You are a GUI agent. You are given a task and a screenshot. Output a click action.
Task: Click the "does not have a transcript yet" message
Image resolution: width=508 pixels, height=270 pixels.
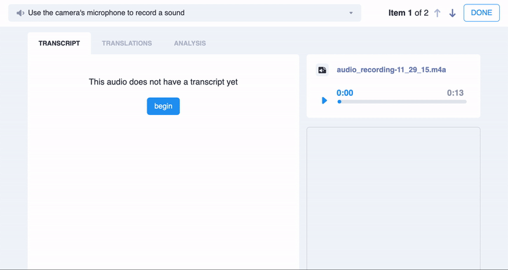163,82
